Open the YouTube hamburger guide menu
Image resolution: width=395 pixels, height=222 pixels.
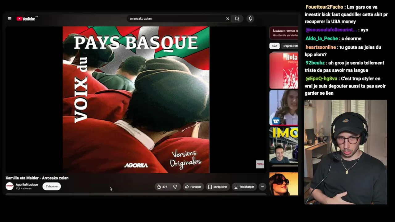[10, 19]
